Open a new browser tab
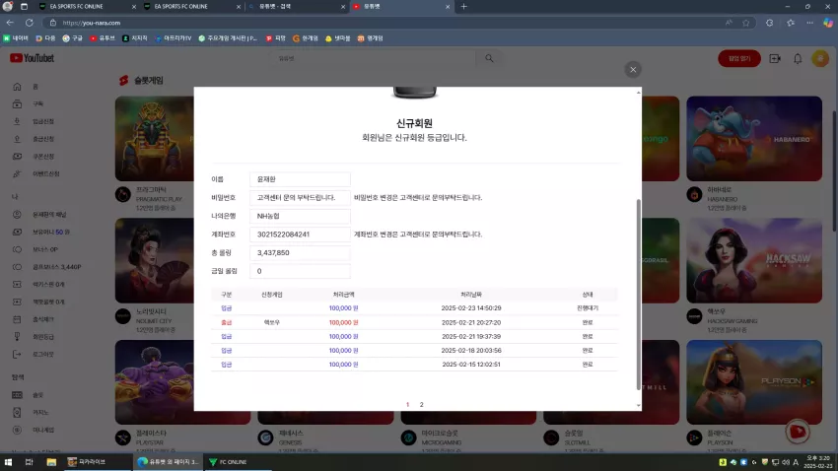The image size is (838, 471). (x=464, y=7)
